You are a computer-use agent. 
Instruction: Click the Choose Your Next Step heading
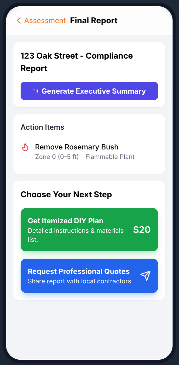point(66,195)
